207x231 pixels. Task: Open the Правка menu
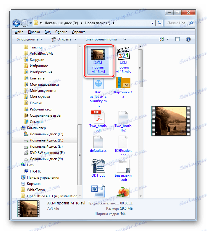tap(34, 32)
